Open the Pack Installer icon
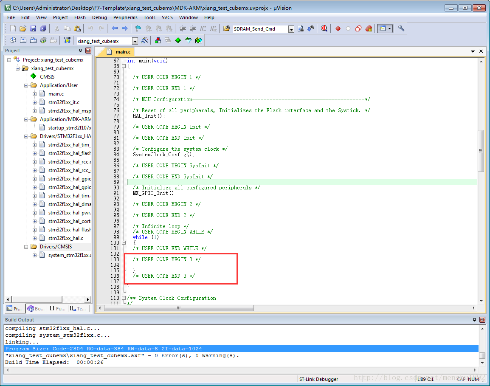 [198, 40]
